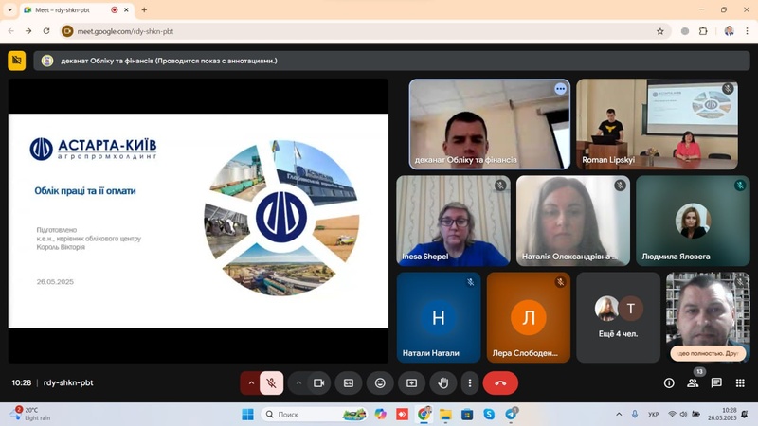The width and height of the screenshot is (758, 426).
Task: Select the Натали Натали tile
Action: coord(439,317)
